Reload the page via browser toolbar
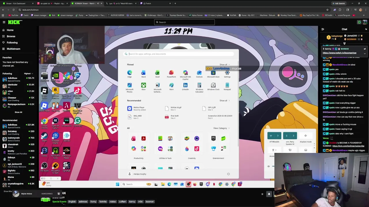Screen dimensions: 369x207 click(x=13, y=10)
